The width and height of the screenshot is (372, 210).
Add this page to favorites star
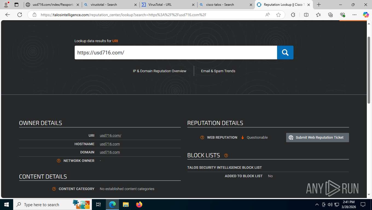pyautogui.click(x=278, y=15)
